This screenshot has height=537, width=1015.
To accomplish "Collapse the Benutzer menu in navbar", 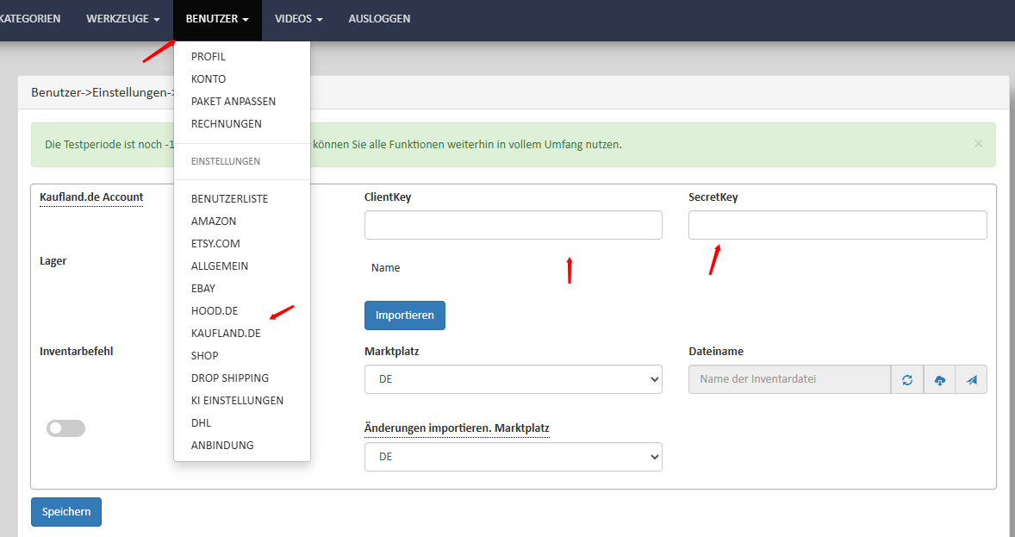I will pos(217,19).
